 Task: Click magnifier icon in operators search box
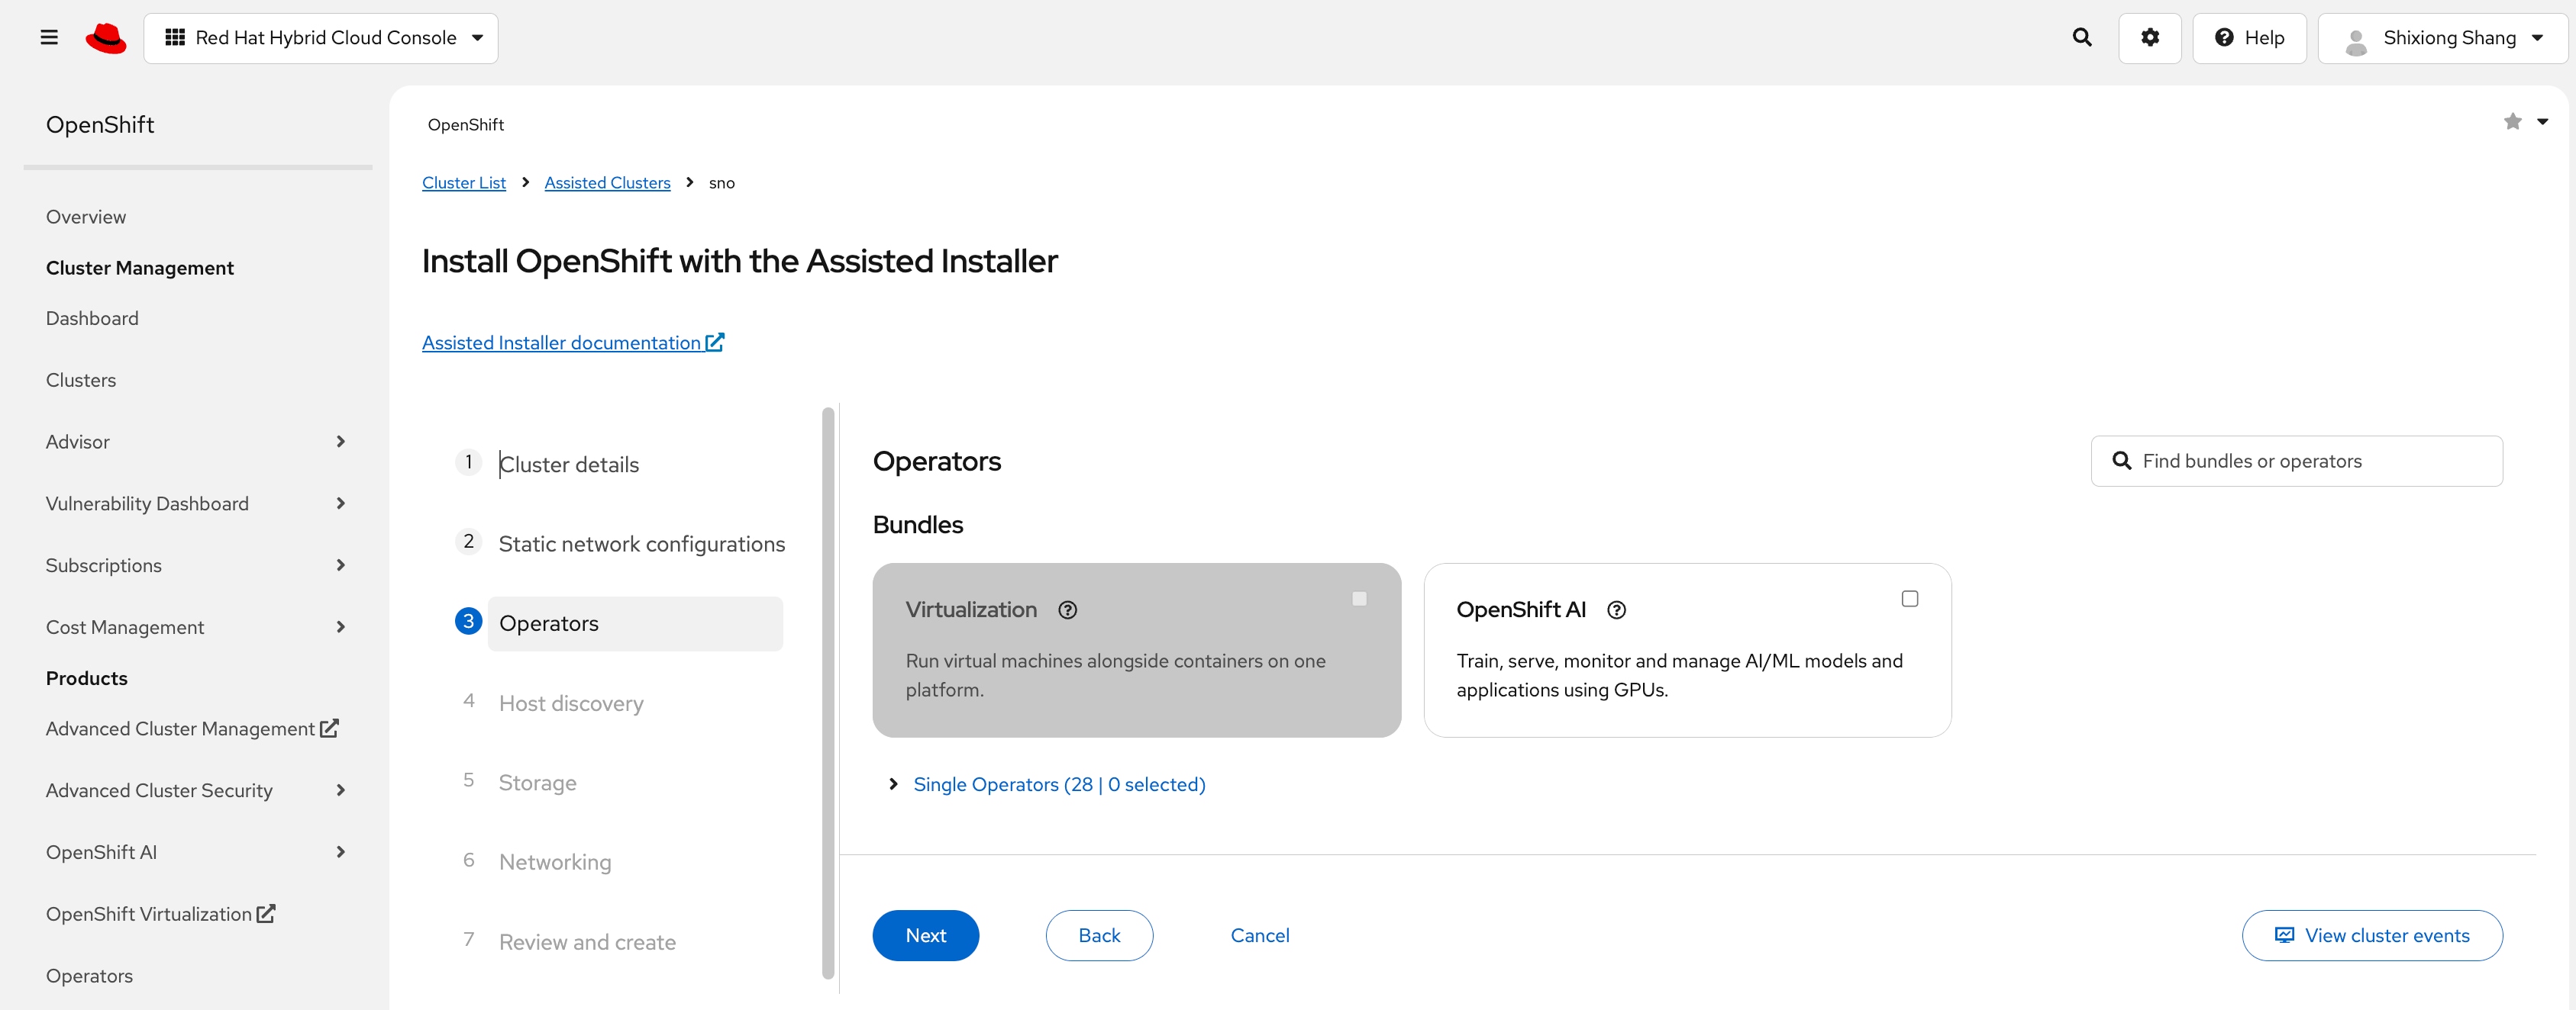point(2121,461)
